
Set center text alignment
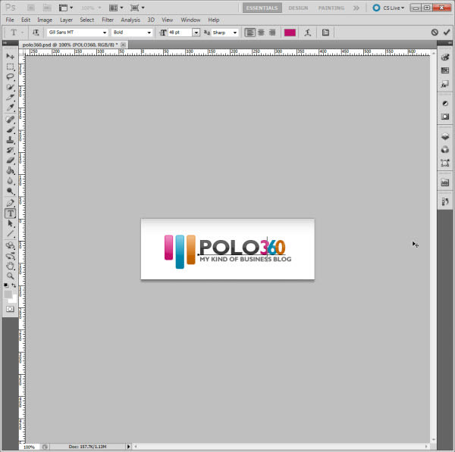[x=261, y=33]
